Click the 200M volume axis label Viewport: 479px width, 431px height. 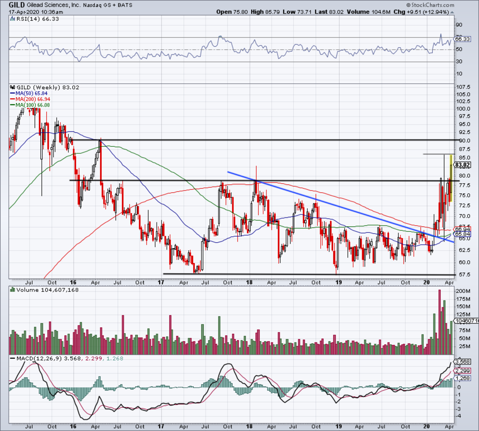click(463, 291)
